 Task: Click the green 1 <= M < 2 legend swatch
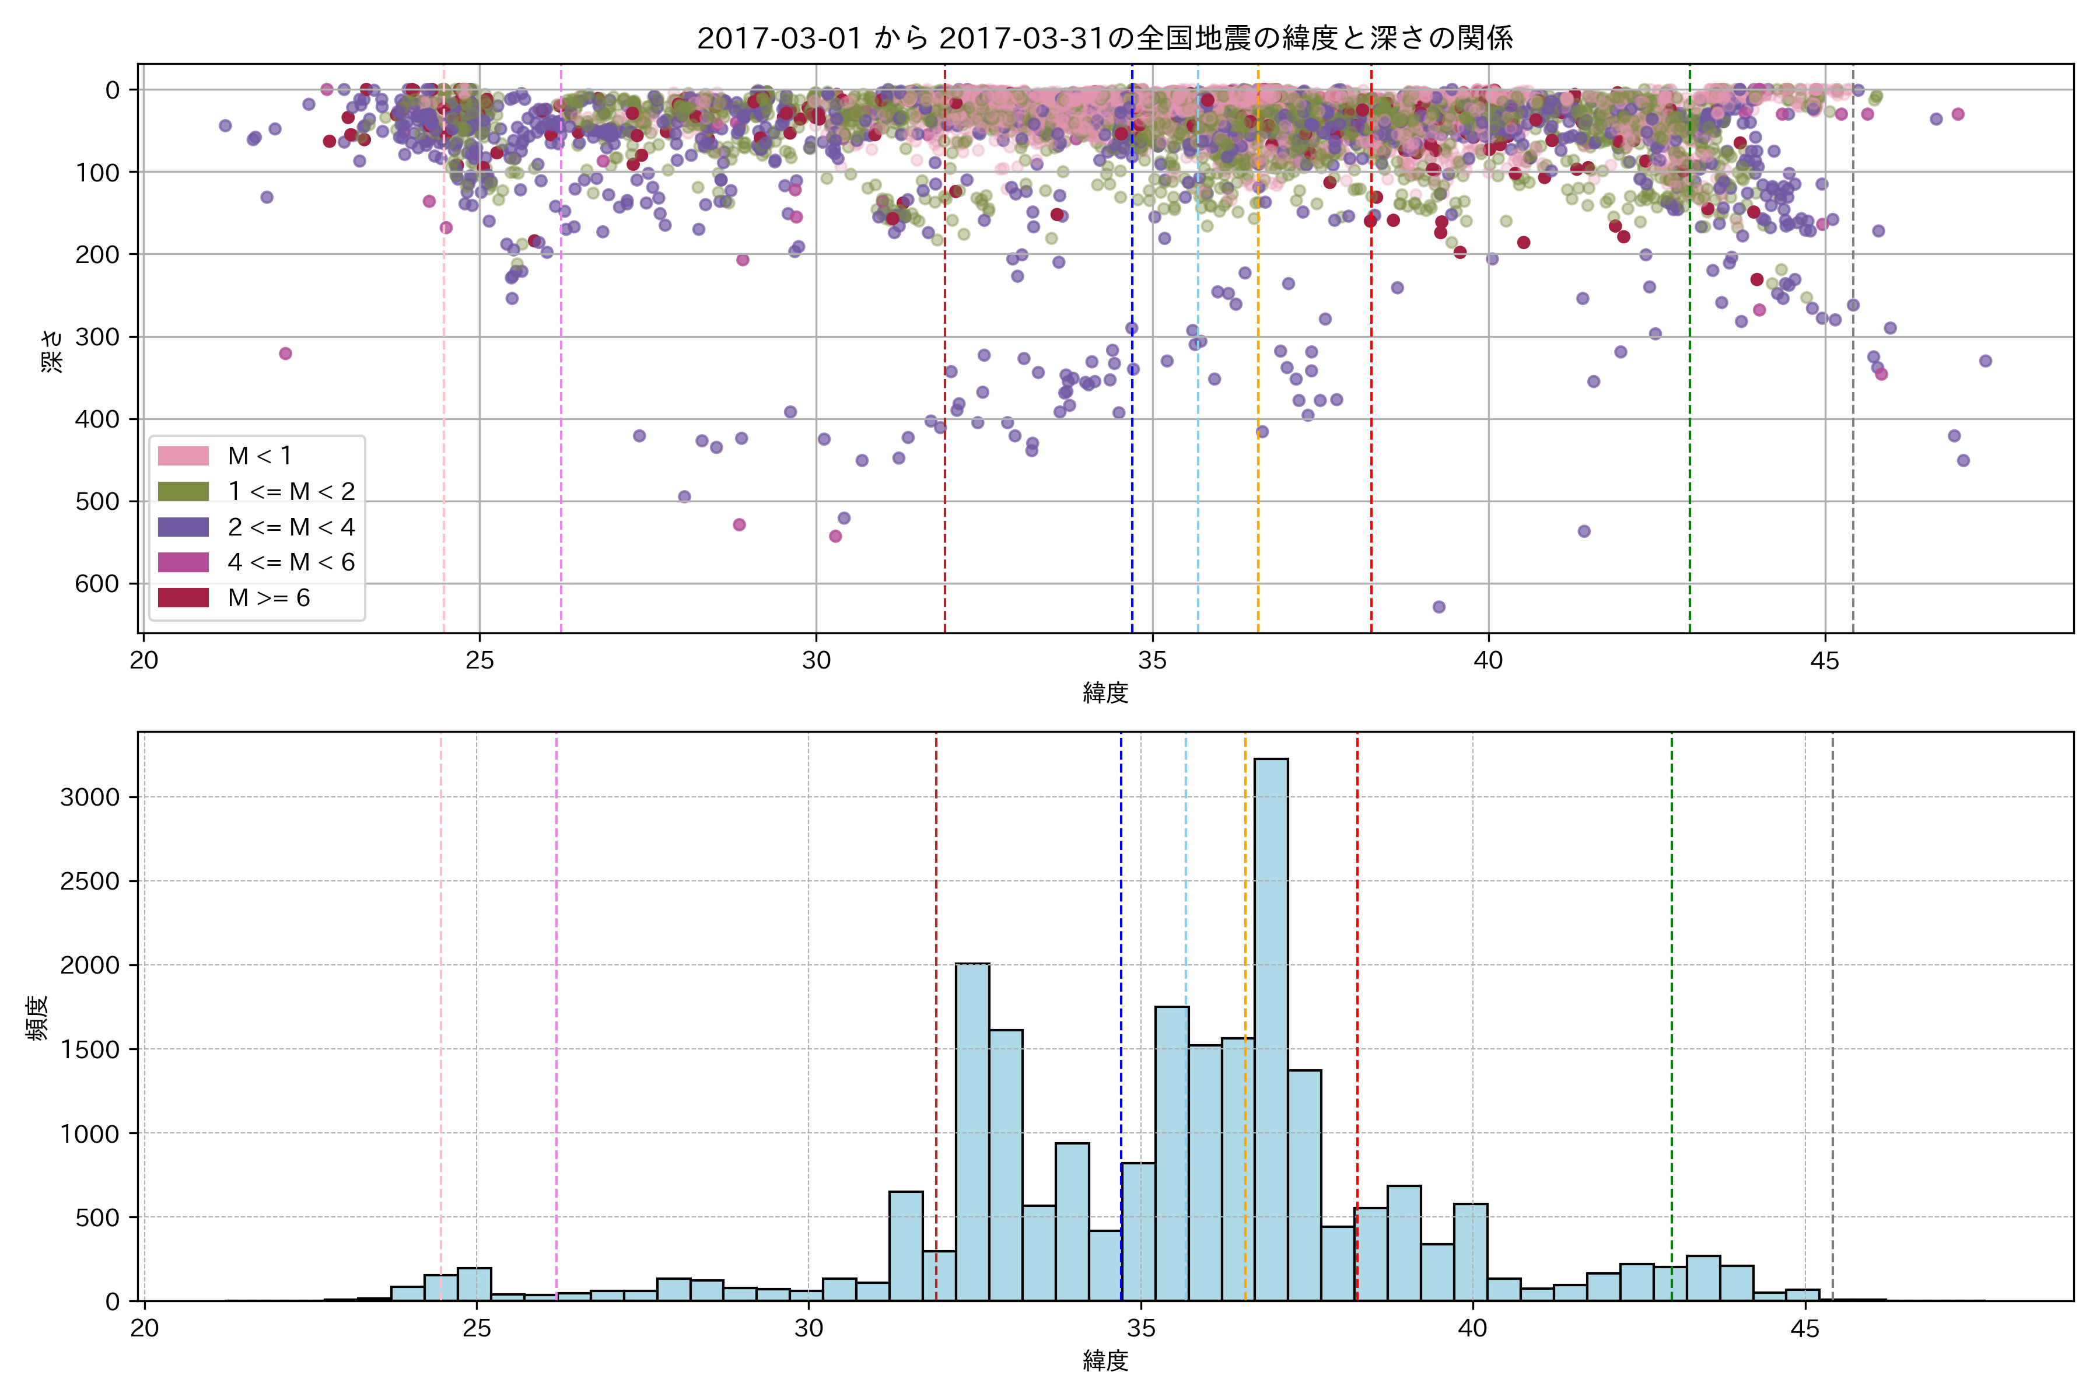click(x=183, y=491)
